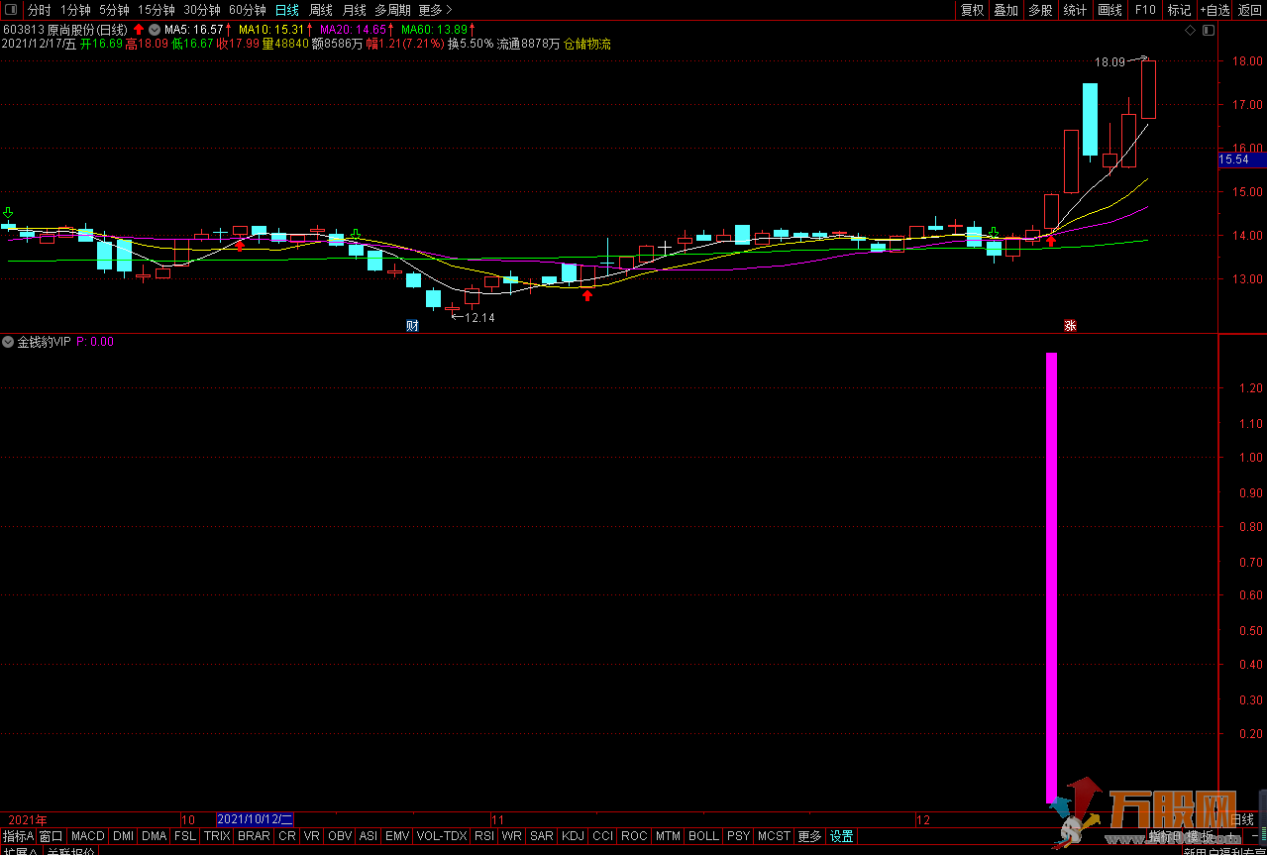Click the 标记 mark button
Viewport: 1267px width, 855px height.
click(x=1179, y=10)
